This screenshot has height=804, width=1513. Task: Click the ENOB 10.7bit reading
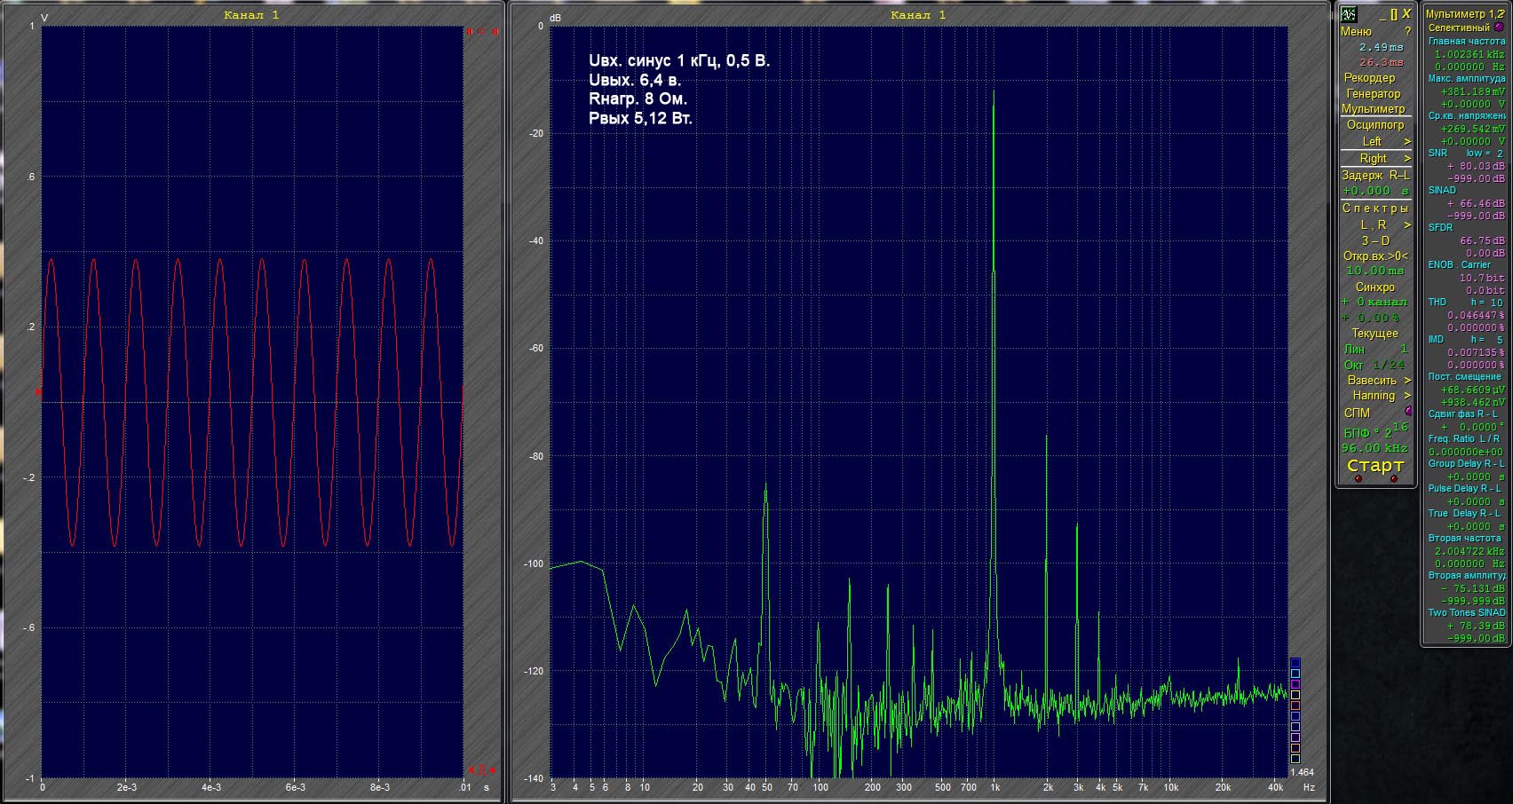tap(1482, 278)
